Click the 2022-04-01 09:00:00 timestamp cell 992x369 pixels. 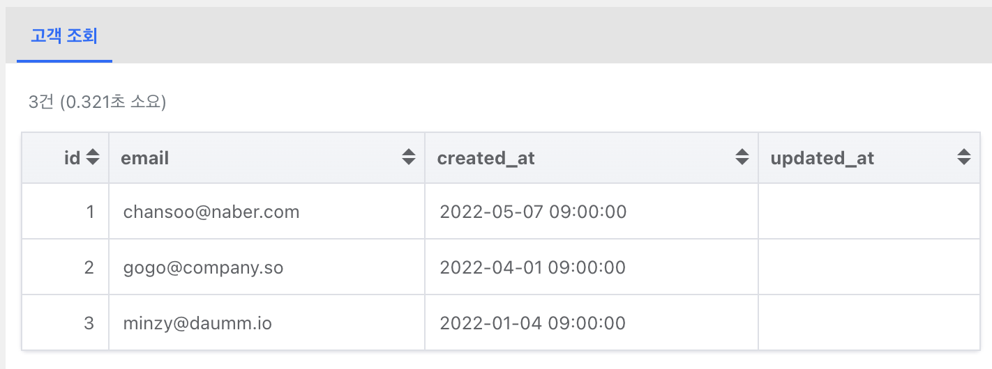coord(532,267)
